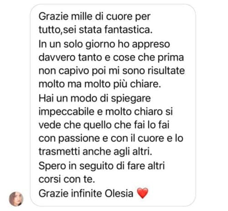The height and width of the screenshot is (211, 228).
Task: Click the line 'Spero in seguito di fare altri'
Action: 102,166
